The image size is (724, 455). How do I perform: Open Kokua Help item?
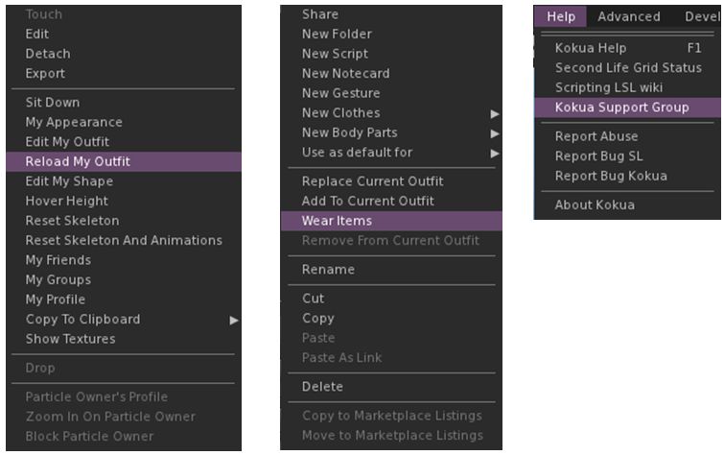point(591,48)
